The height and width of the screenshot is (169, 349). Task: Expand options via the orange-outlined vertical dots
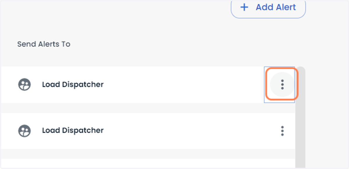(x=282, y=84)
